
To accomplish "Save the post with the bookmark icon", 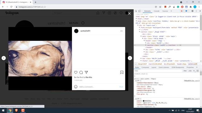I will click(x=122, y=73).
